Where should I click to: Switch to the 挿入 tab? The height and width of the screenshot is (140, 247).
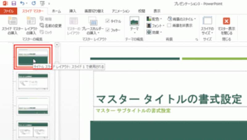[73, 11]
